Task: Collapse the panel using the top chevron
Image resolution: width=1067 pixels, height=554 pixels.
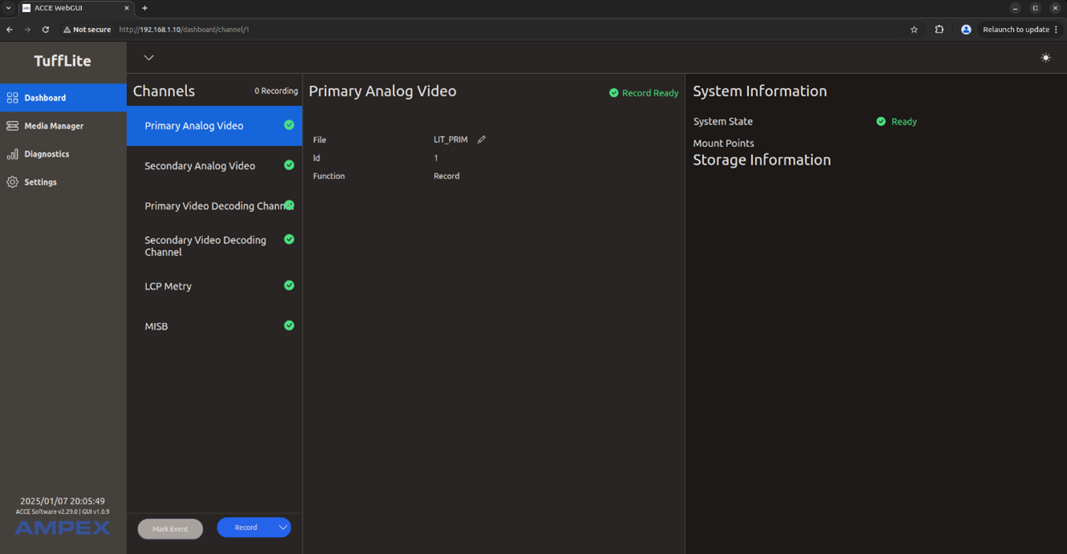Action: (148, 57)
